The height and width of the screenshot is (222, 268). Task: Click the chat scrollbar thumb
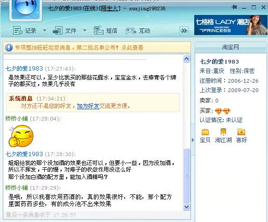click(186, 175)
